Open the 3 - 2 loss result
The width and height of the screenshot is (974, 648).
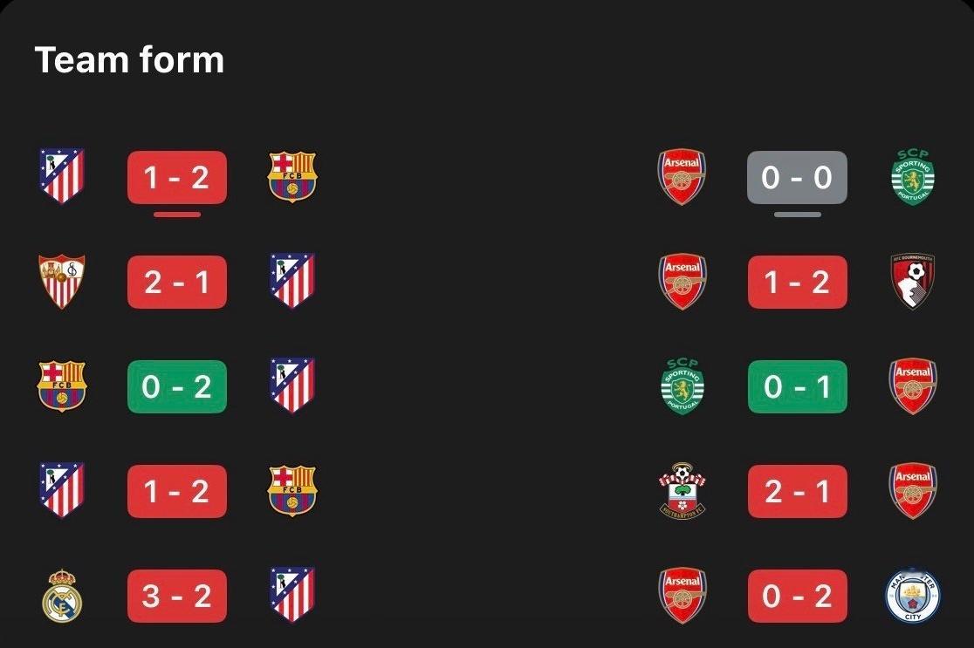pos(177,596)
